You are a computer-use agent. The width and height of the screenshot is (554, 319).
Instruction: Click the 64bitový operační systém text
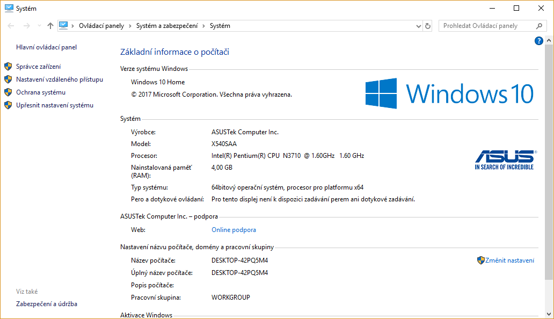point(287,187)
